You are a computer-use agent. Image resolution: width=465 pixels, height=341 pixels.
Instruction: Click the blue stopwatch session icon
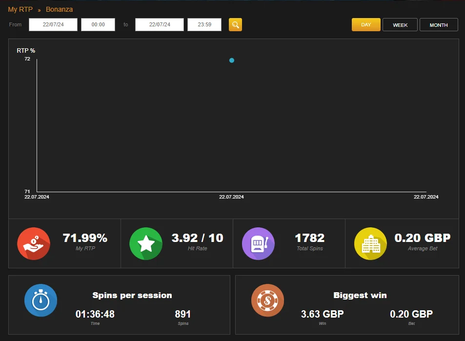pos(40,301)
